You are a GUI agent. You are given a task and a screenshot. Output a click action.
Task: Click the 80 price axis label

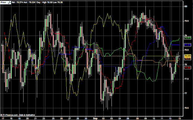click(x=186, y=6)
